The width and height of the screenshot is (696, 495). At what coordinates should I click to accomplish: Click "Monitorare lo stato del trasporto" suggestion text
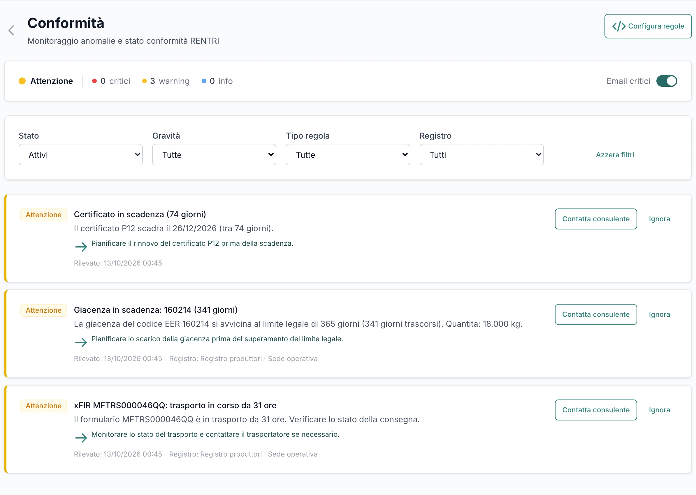(215, 434)
